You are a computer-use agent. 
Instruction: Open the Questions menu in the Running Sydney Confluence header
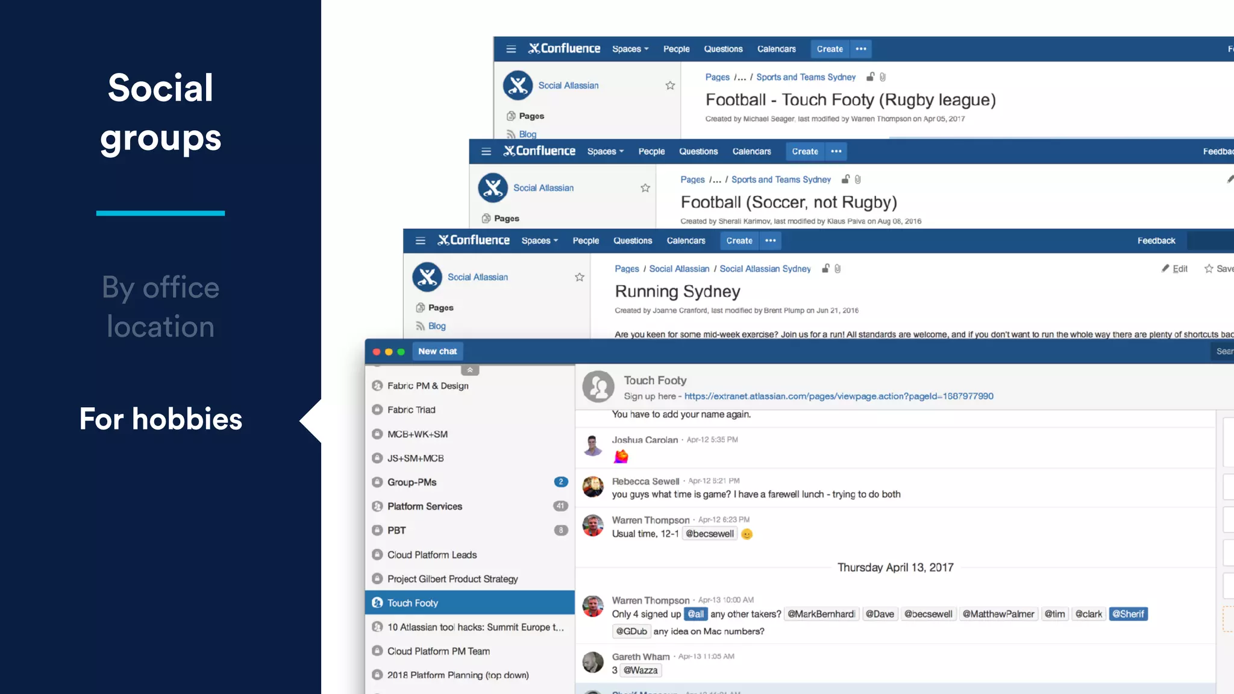coord(632,240)
